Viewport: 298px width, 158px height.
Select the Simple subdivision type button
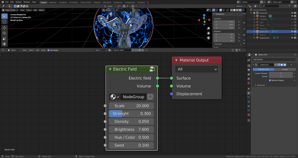285,69
